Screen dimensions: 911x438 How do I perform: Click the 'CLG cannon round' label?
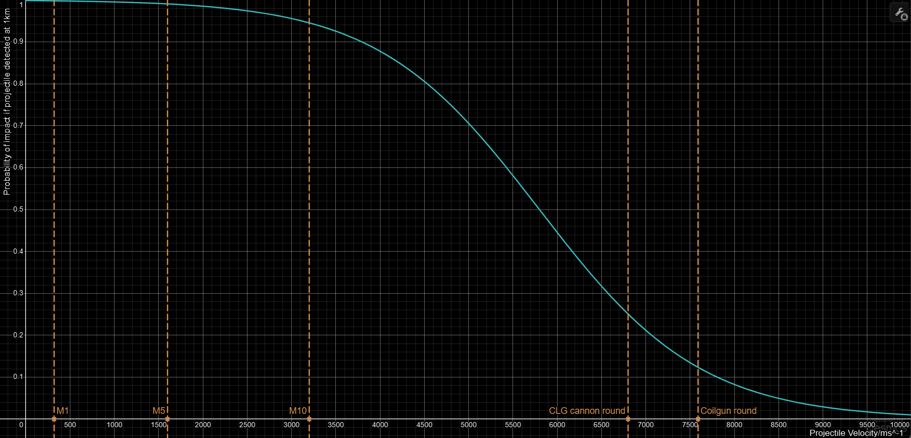pyautogui.click(x=587, y=411)
